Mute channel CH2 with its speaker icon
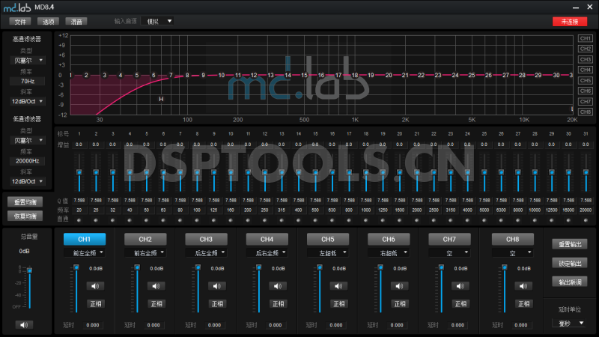The image size is (599, 337). 156,286
